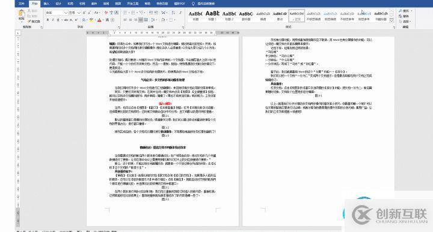Image resolution: width=433 pixels, height=232 pixels.
Task: Open the font name dropdown
Action: [66, 13]
